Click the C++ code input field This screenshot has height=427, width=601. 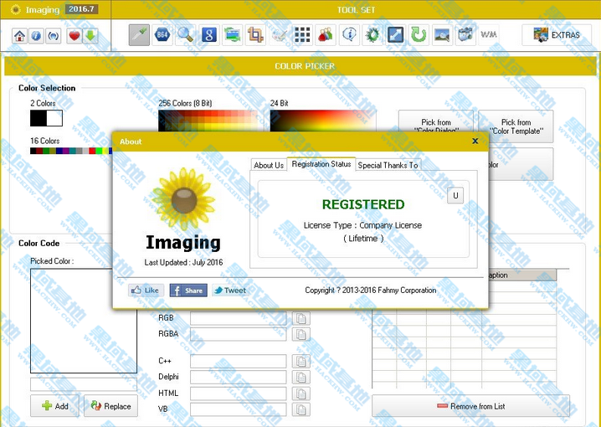point(239,361)
